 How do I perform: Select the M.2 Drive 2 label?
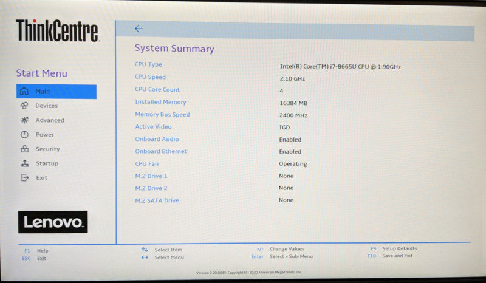(x=151, y=188)
